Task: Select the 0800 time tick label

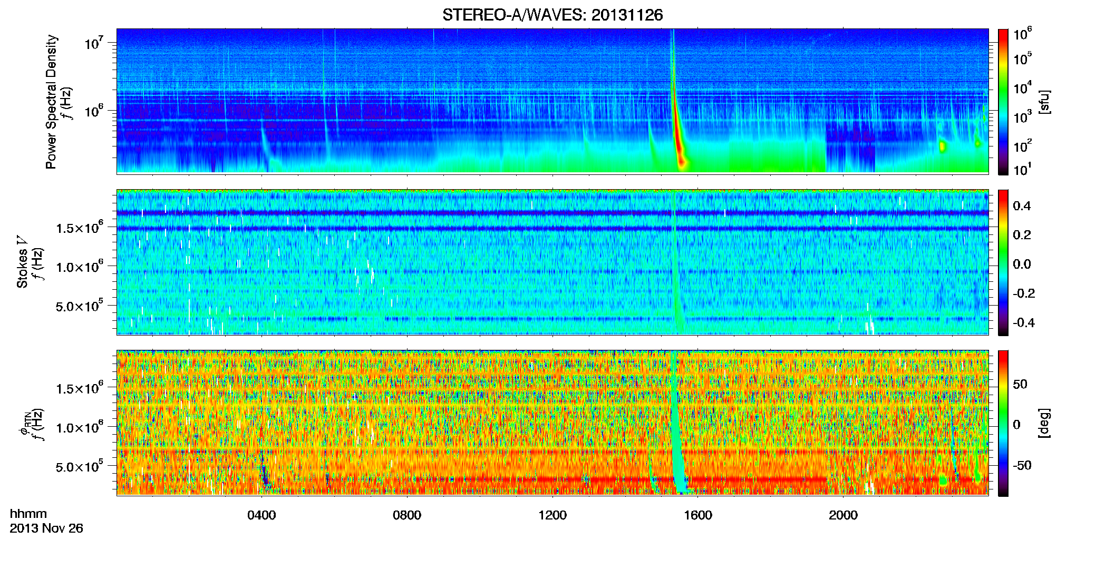Action: point(407,515)
